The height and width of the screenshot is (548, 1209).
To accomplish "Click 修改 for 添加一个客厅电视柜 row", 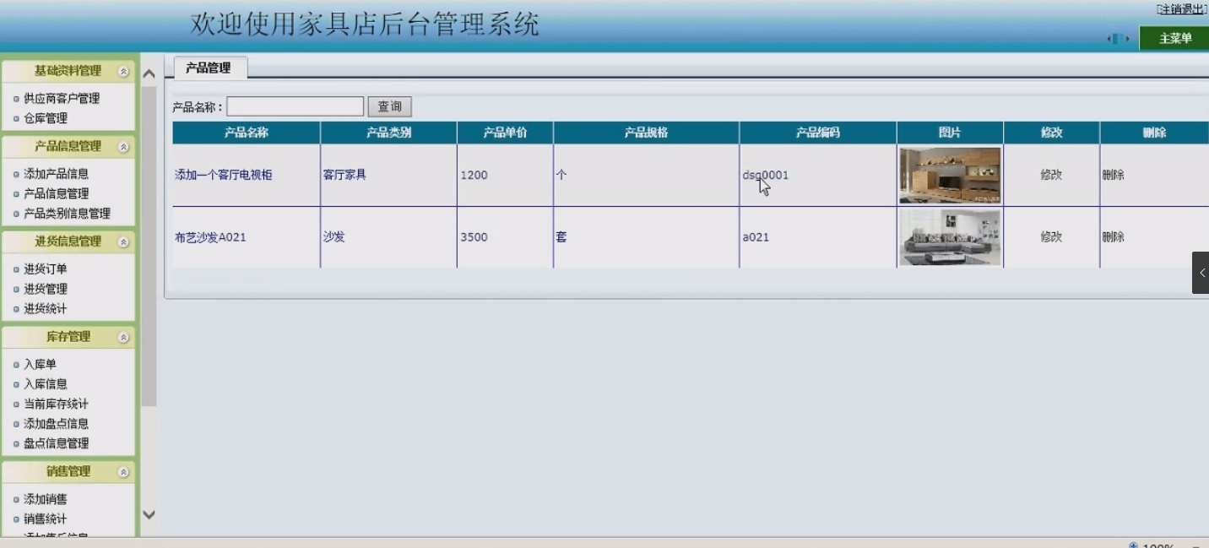I will pyautogui.click(x=1051, y=175).
